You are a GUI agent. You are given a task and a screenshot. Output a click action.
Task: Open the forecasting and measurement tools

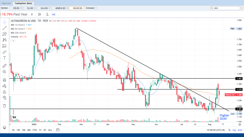pos(4,46)
